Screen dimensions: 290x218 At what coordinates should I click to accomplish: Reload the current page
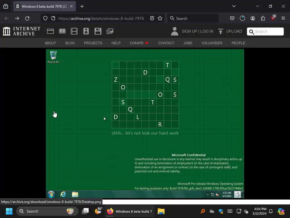click(27, 18)
